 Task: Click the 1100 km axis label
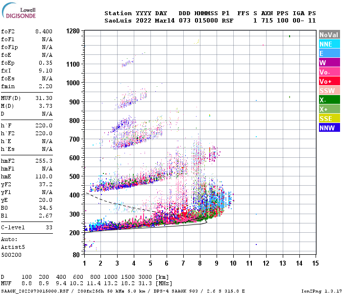(73, 64)
